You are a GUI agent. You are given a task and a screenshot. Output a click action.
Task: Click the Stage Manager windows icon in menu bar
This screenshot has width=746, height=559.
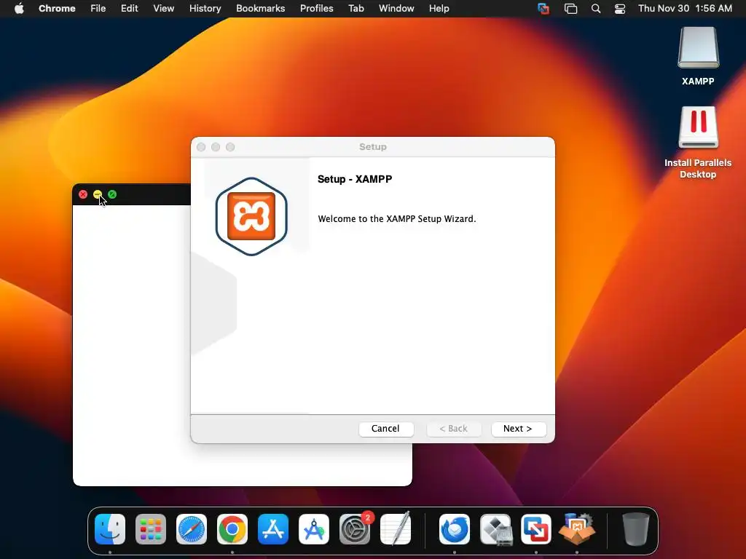tap(570, 9)
